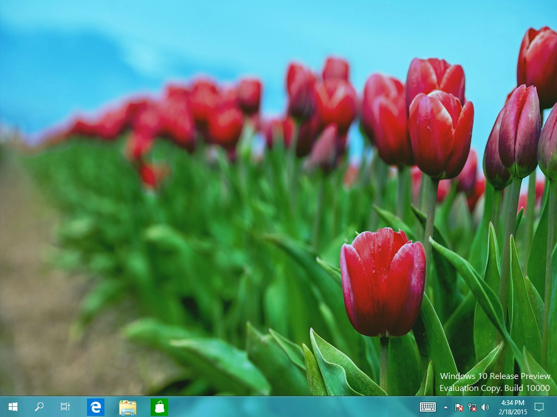The width and height of the screenshot is (557, 417).
Task: Click the Action Center flag tray icon
Action: click(459, 407)
